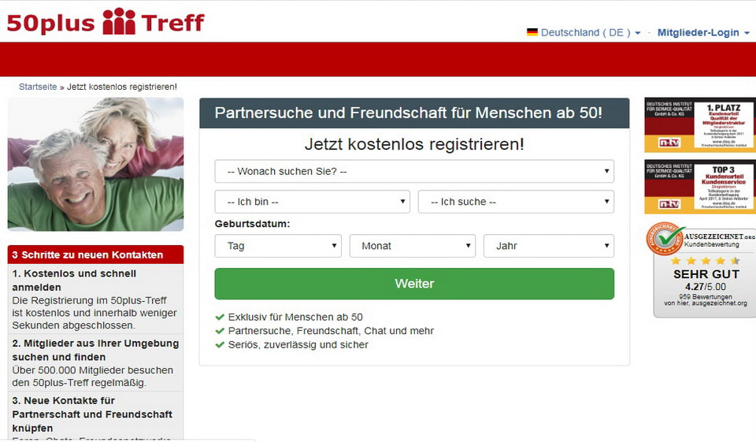This screenshot has width=756, height=442.
Task: Click the 'TOP 3 Kundenurteil' n-tv award badge
Action: (x=700, y=187)
